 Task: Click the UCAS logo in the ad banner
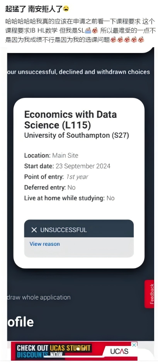pyautogui.click(x=119, y=351)
